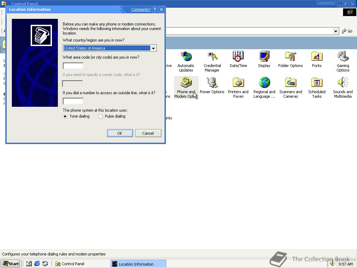
Task: Open Power Options icon
Action: tap(212, 85)
